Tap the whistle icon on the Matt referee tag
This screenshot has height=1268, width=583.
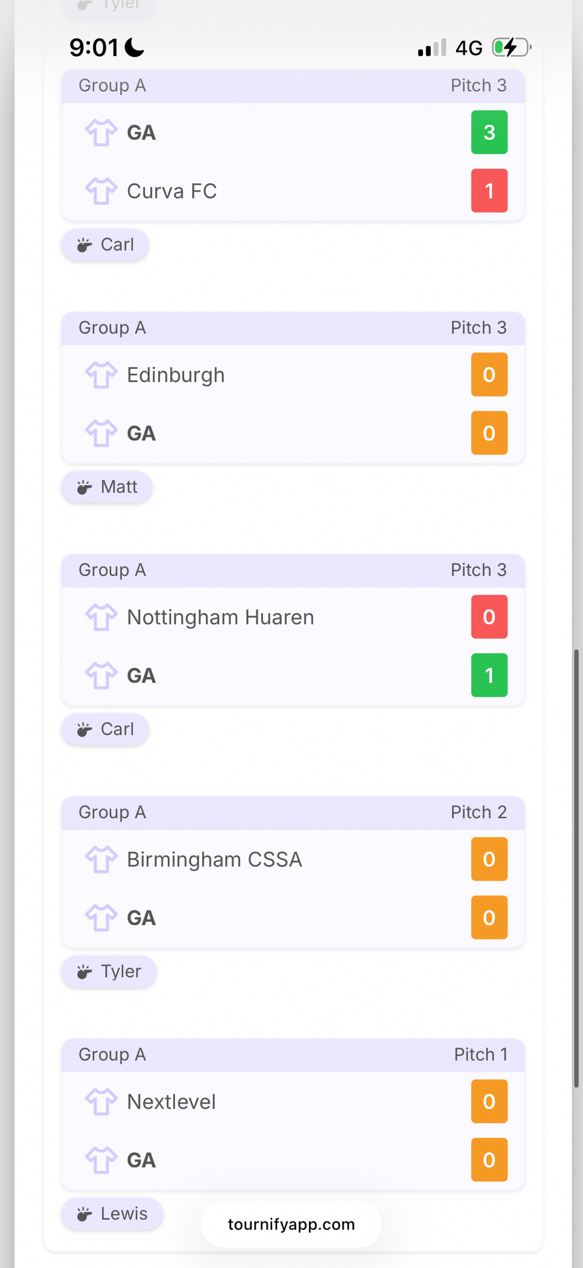(84, 487)
